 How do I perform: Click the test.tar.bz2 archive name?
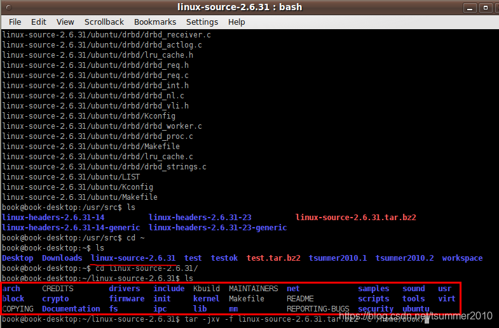[273, 258]
